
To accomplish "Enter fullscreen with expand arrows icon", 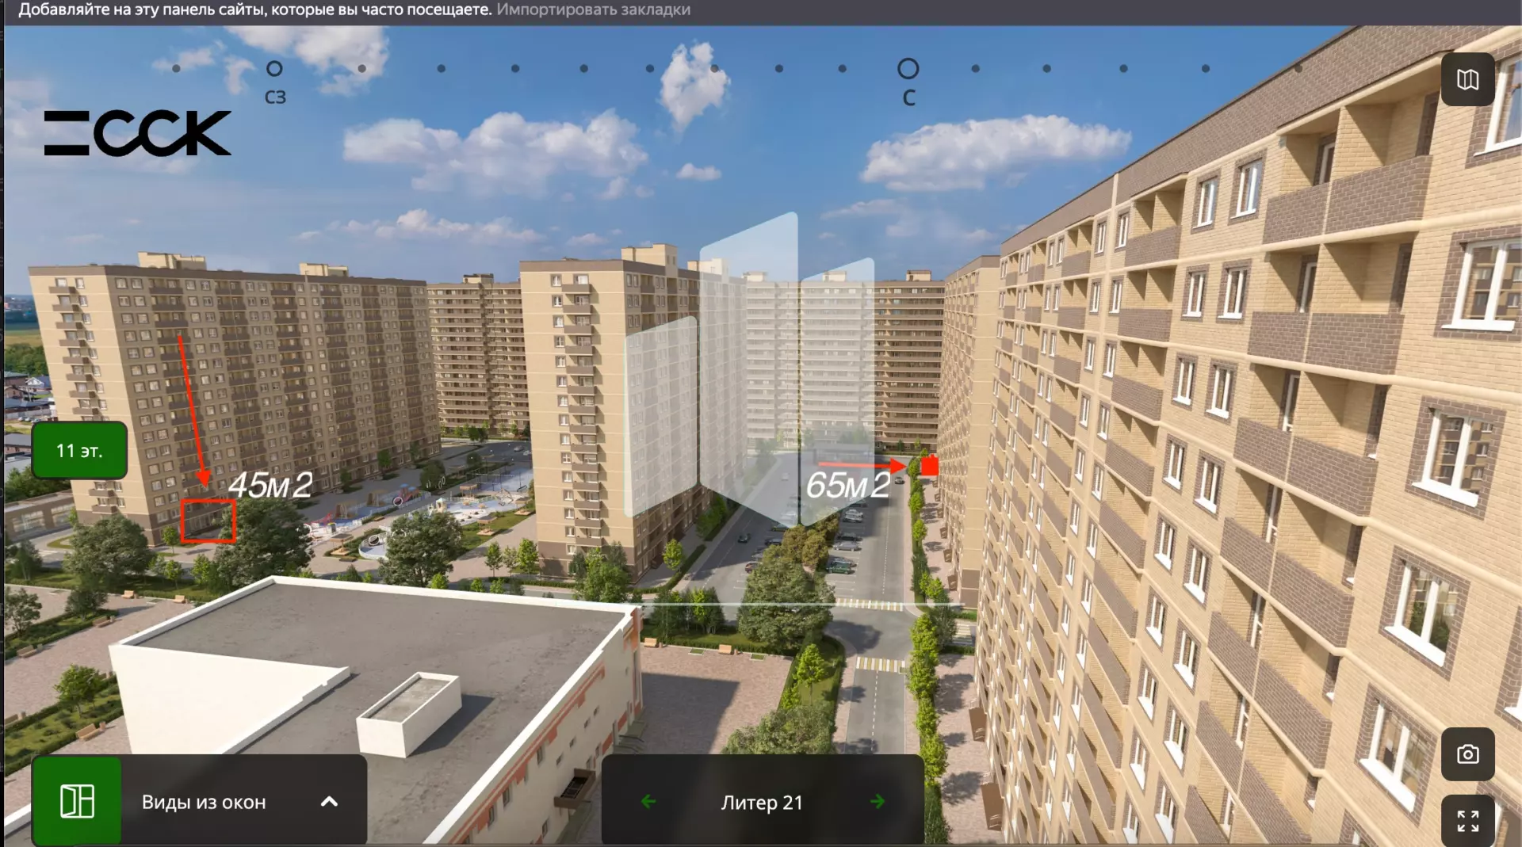I will (x=1467, y=821).
